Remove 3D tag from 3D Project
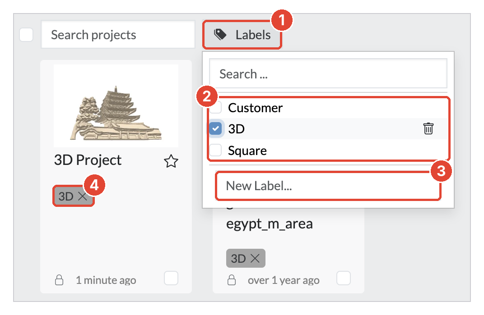The width and height of the screenshot is (484, 315). coord(83,196)
